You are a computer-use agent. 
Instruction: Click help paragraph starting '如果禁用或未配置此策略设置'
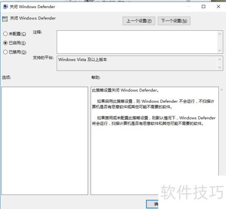(154, 120)
